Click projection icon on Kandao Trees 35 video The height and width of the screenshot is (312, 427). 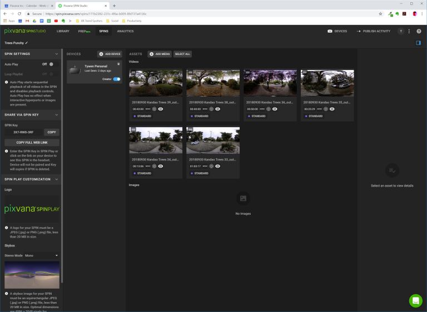tap(326, 109)
